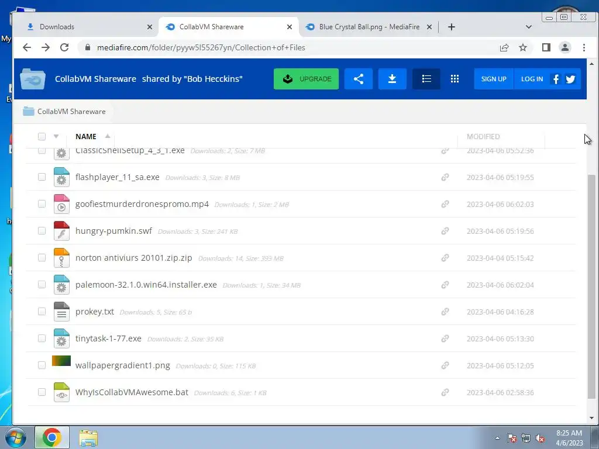
Task: Show hidden system tray icons
Action: [x=497, y=438]
